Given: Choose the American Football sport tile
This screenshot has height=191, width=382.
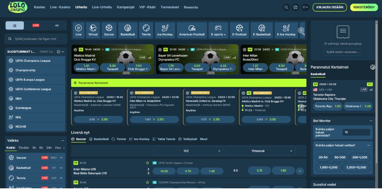Looking at the screenshot, I should tap(192, 30).
